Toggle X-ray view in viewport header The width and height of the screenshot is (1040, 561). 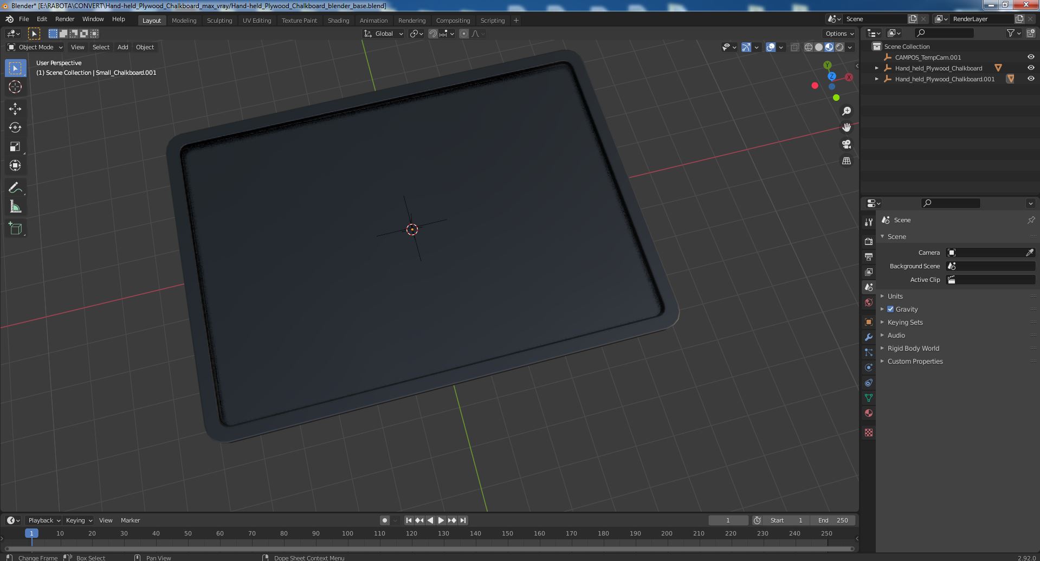click(x=795, y=47)
